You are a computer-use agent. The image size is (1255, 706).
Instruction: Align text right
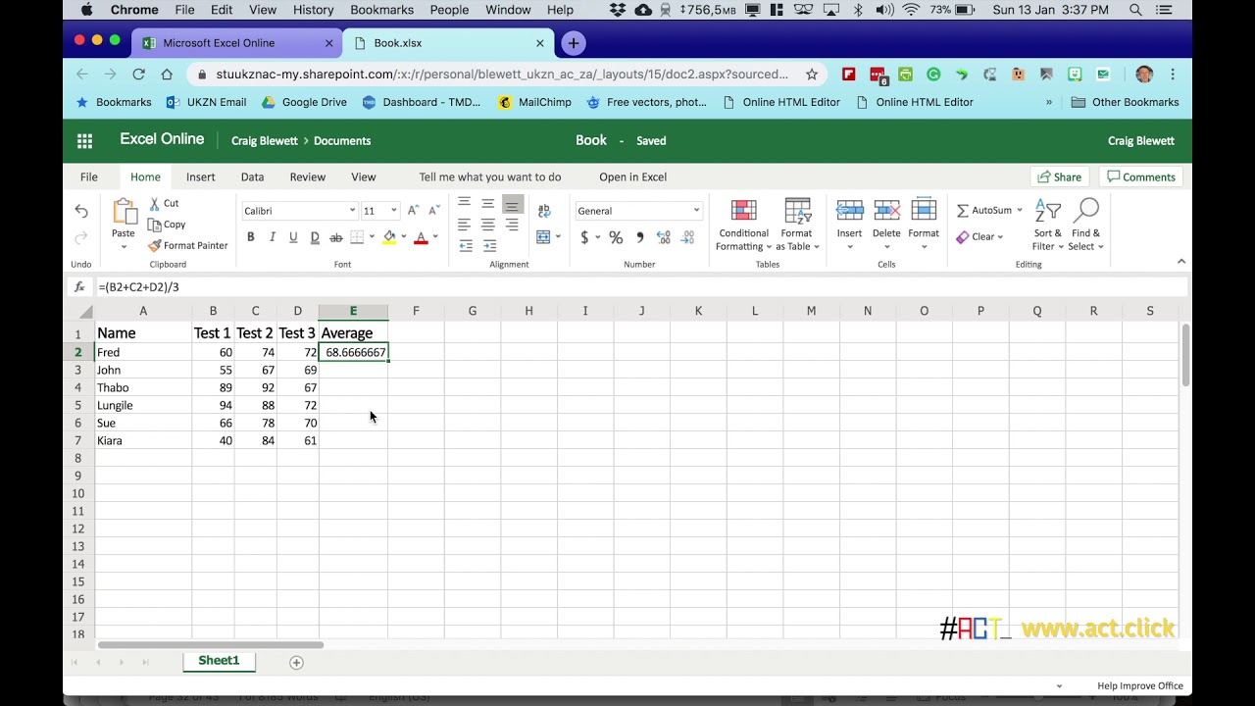(512, 225)
